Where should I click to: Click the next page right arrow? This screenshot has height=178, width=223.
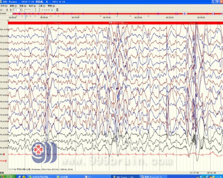point(11,10)
